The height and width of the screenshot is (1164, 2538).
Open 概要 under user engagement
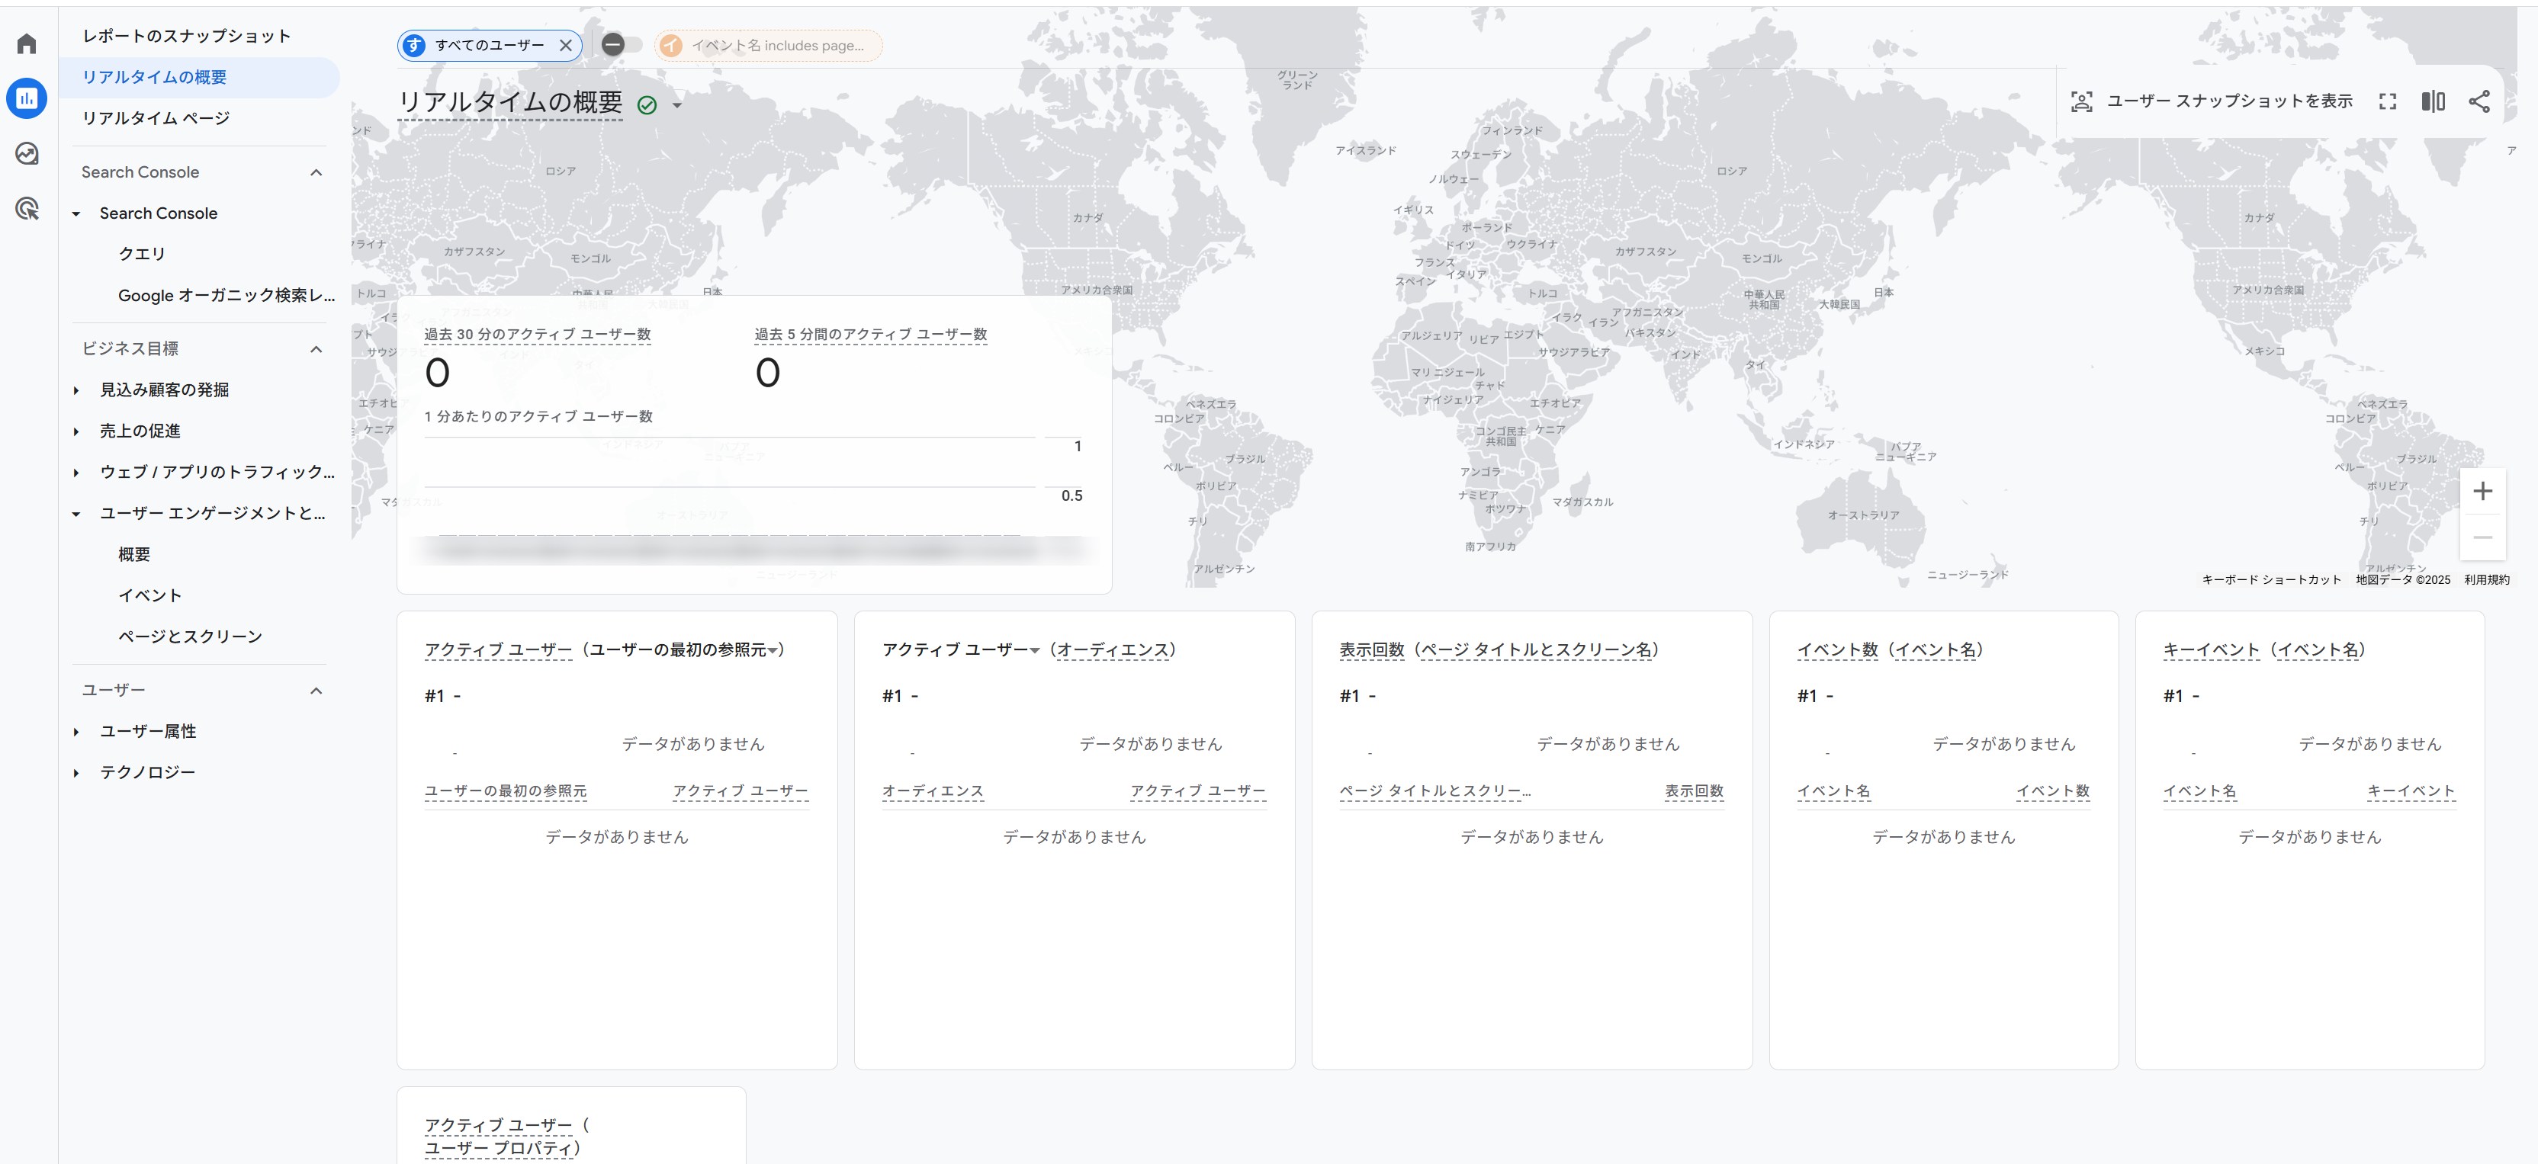pyautogui.click(x=134, y=554)
